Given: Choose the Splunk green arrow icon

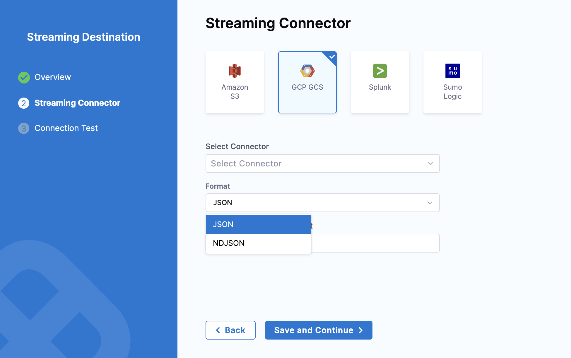Looking at the screenshot, I should tap(380, 71).
